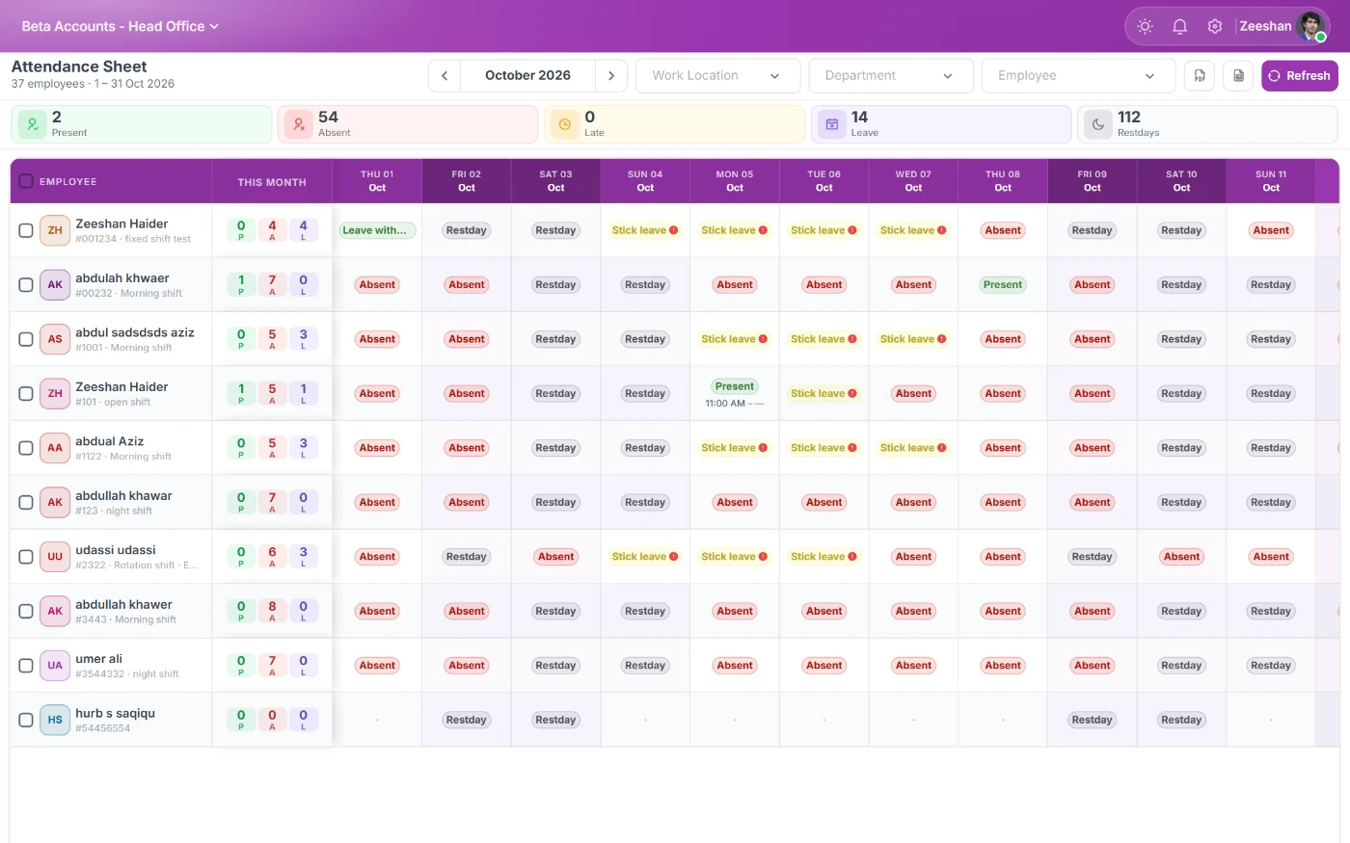This screenshot has width=1350, height=843.
Task: Click the Leave calendar icon
Action: pos(832,124)
